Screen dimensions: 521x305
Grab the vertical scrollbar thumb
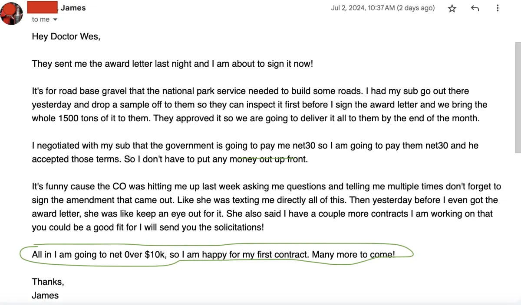518,97
